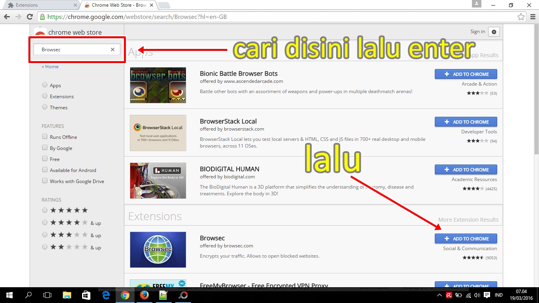Click More Extension Results link

pos(468,220)
